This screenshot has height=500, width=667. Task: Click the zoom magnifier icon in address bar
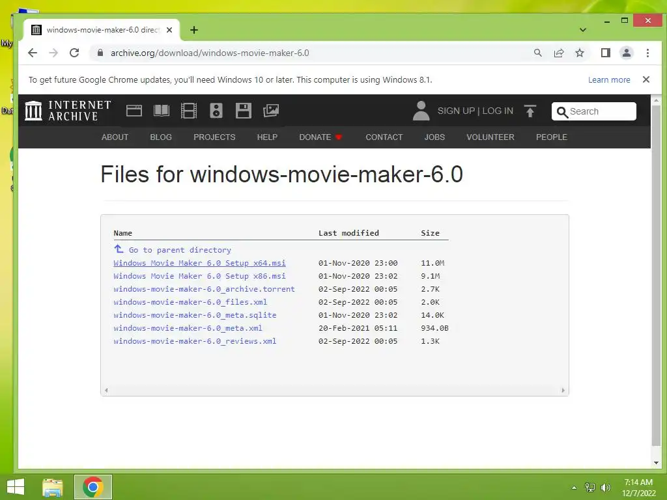[x=537, y=53]
